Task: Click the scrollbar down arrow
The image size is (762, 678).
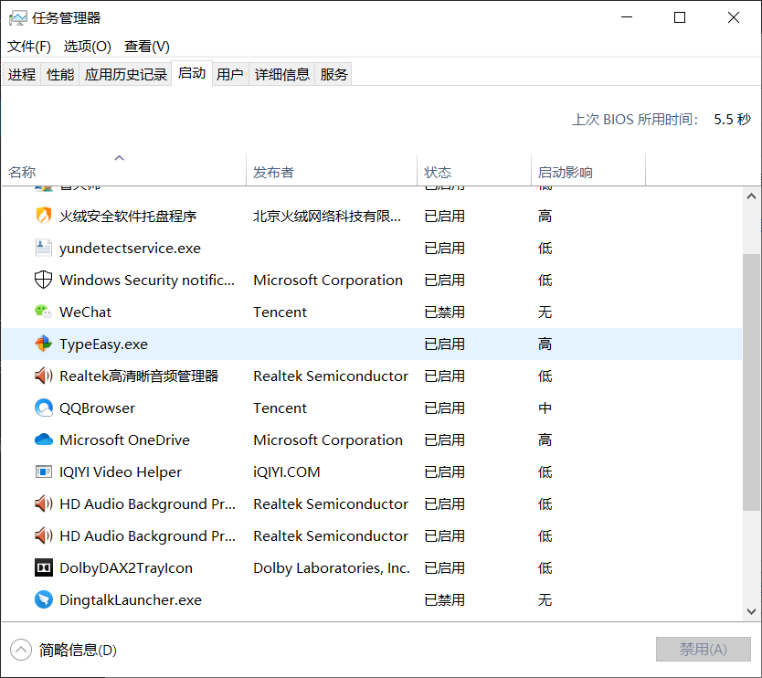Action: [x=751, y=611]
